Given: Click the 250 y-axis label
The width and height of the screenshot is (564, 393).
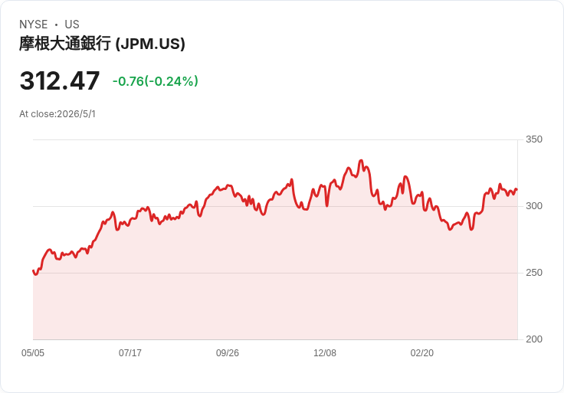Looking at the screenshot, I should [x=534, y=273].
